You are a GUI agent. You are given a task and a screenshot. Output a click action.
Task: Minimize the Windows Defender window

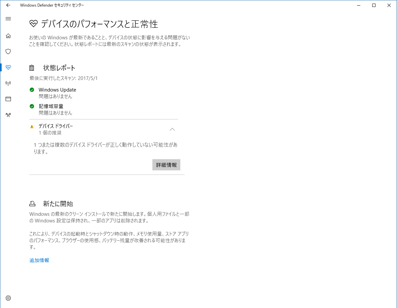[359, 5]
